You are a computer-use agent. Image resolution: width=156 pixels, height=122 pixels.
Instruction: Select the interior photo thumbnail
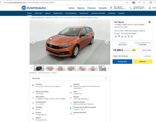pyautogui.click(x=102, y=68)
